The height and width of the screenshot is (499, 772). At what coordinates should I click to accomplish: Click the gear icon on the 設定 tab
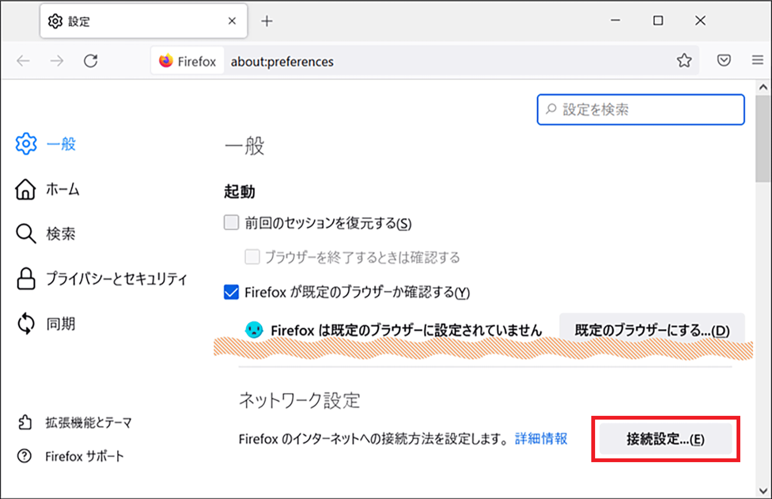pos(55,21)
